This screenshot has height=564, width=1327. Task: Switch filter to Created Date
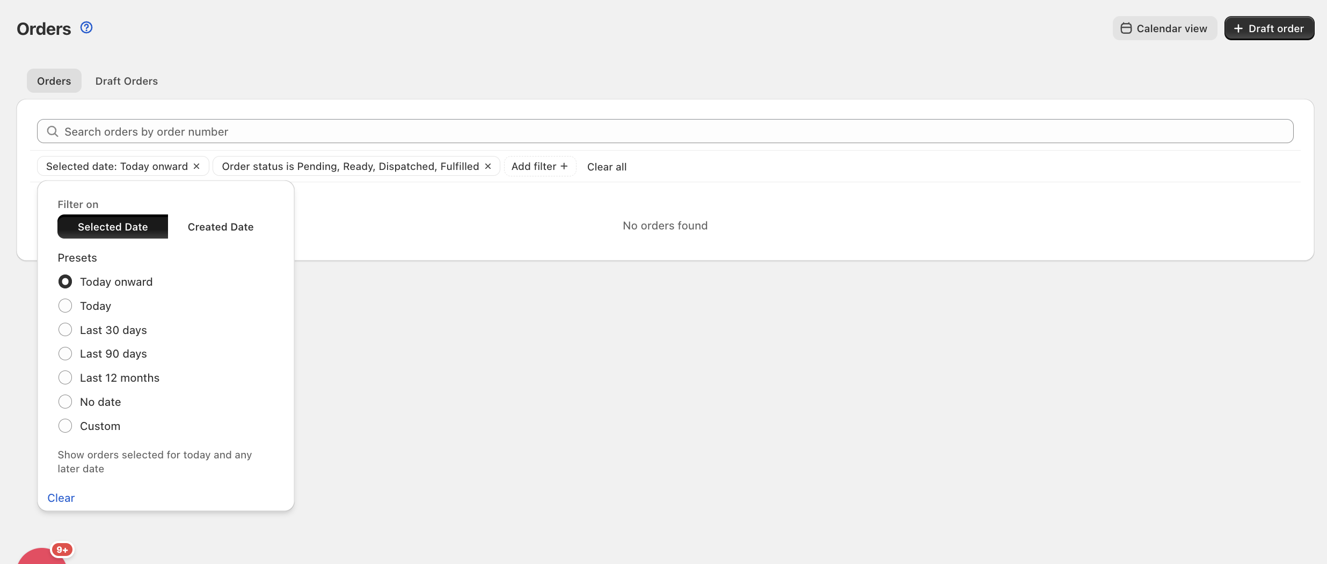pyautogui.click(x=221, y=227)
